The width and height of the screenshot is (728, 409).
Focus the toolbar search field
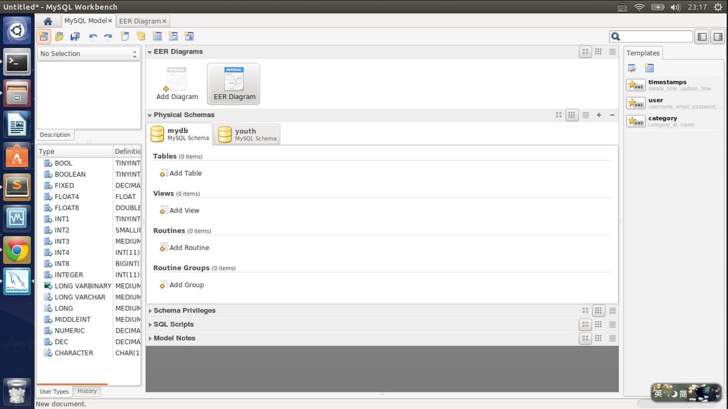pos(651,37)
